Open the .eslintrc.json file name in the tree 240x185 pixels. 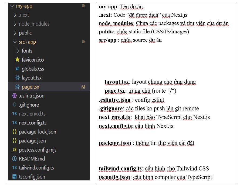32,96
